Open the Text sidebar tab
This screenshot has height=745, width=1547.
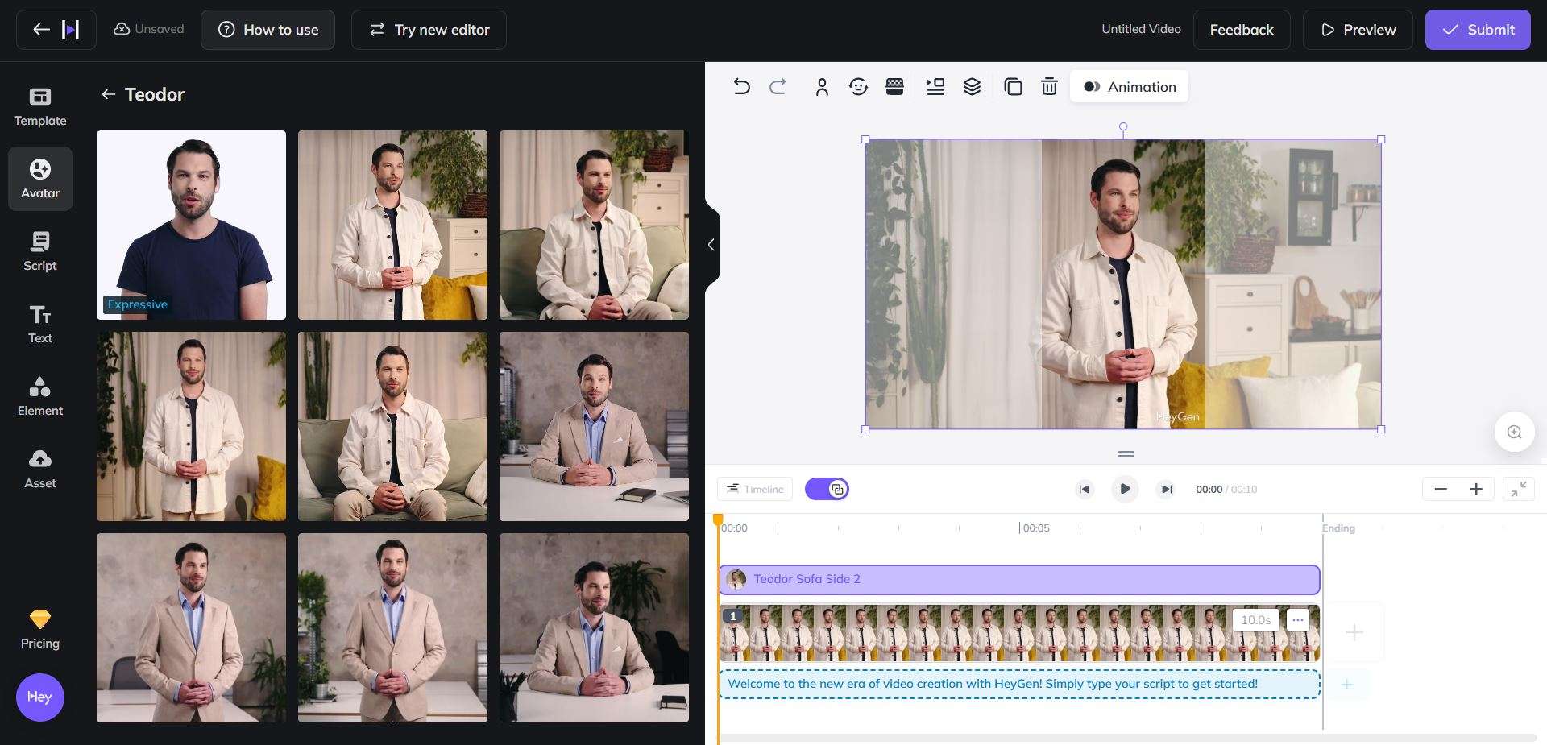click(x=40, y=324)
